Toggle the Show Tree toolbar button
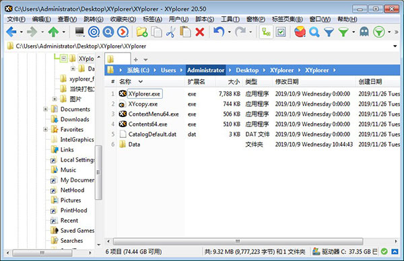The height and width of the screenshot is (261, 404). click(266, 32)
